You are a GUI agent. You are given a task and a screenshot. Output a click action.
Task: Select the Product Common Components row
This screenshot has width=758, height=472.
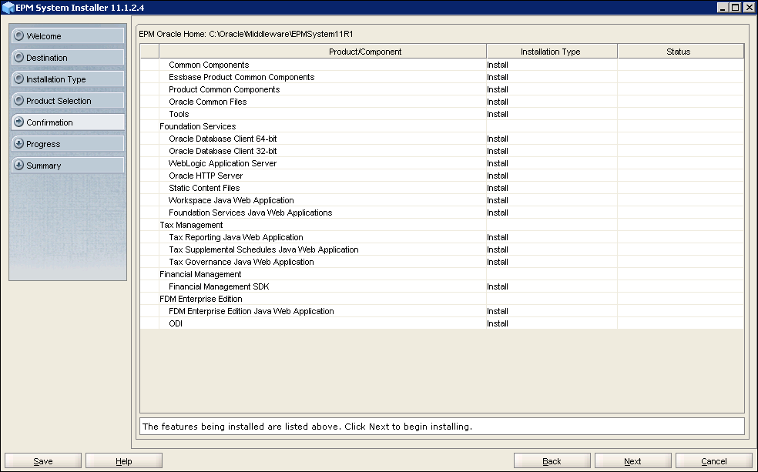[x=442, y=89]
